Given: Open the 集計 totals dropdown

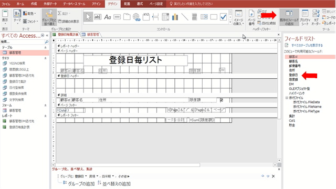Looking at the screenshot, I should (x=64, y=14).
